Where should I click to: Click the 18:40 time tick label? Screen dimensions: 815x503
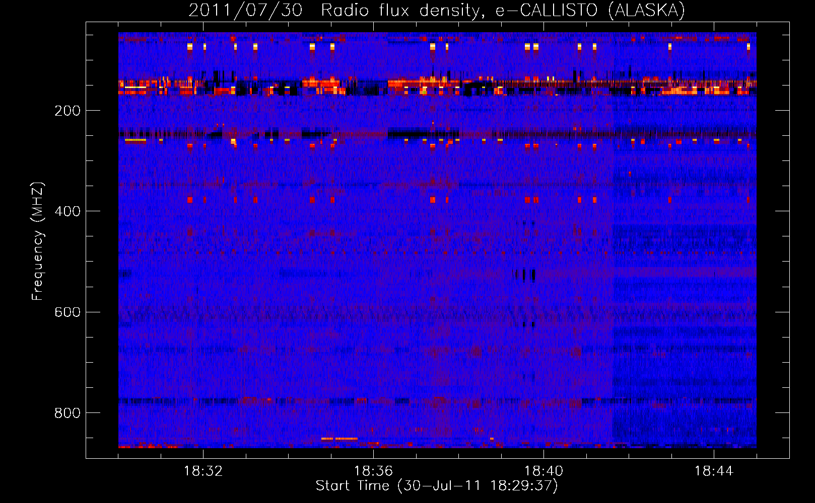544,471
